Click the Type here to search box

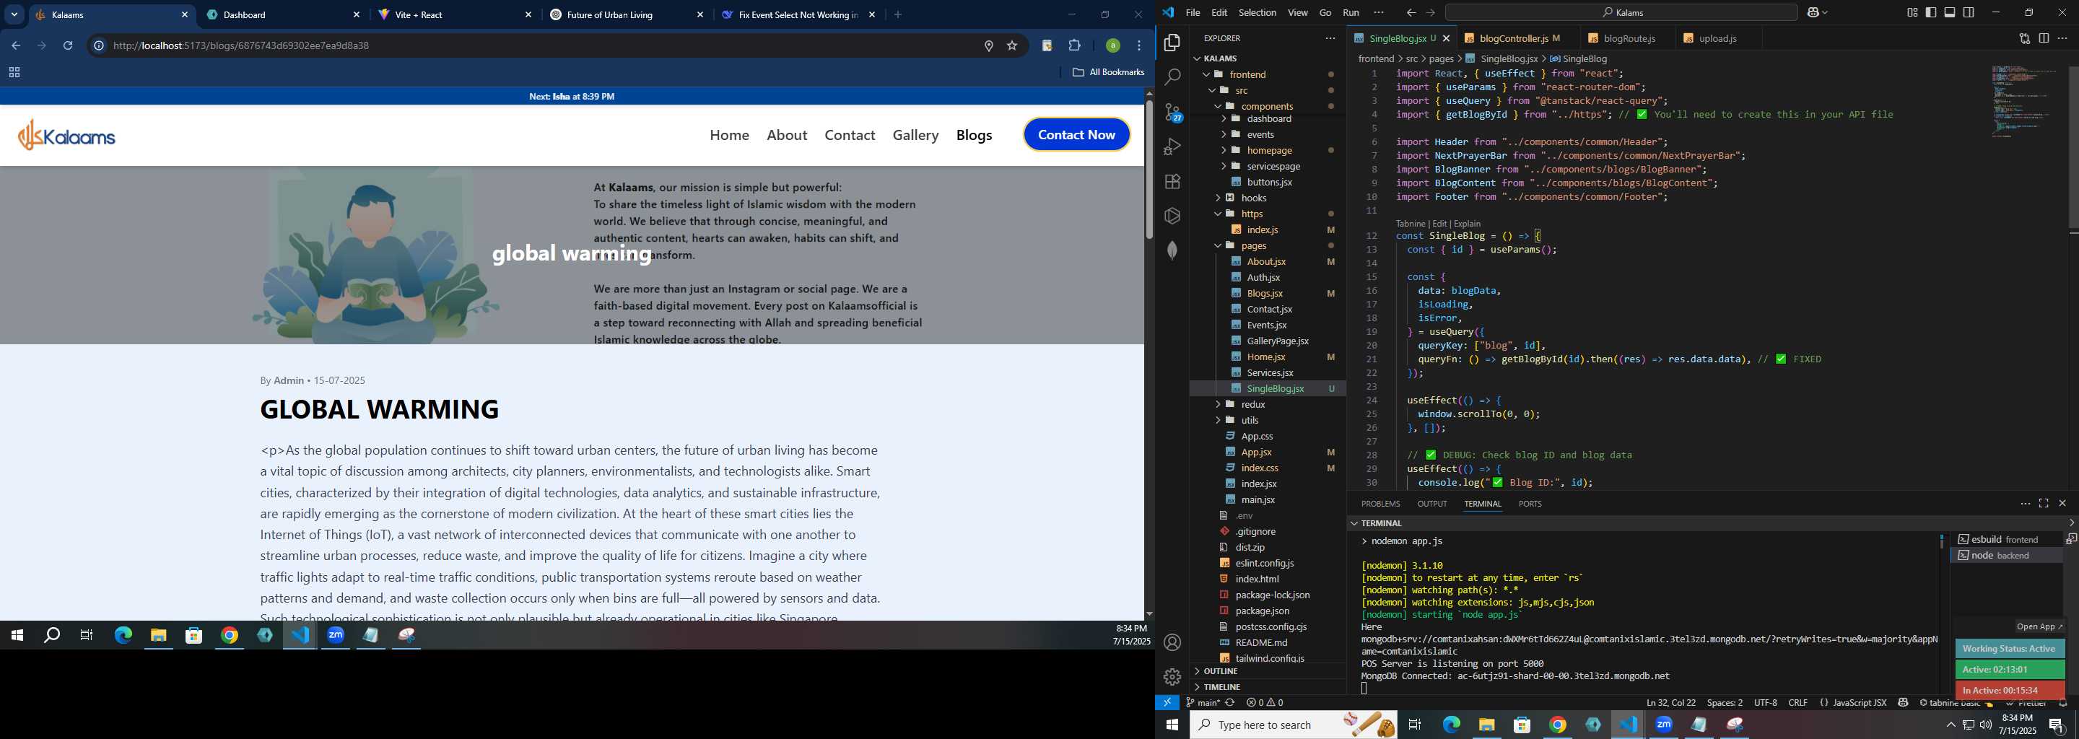(x=1293, y=725)
